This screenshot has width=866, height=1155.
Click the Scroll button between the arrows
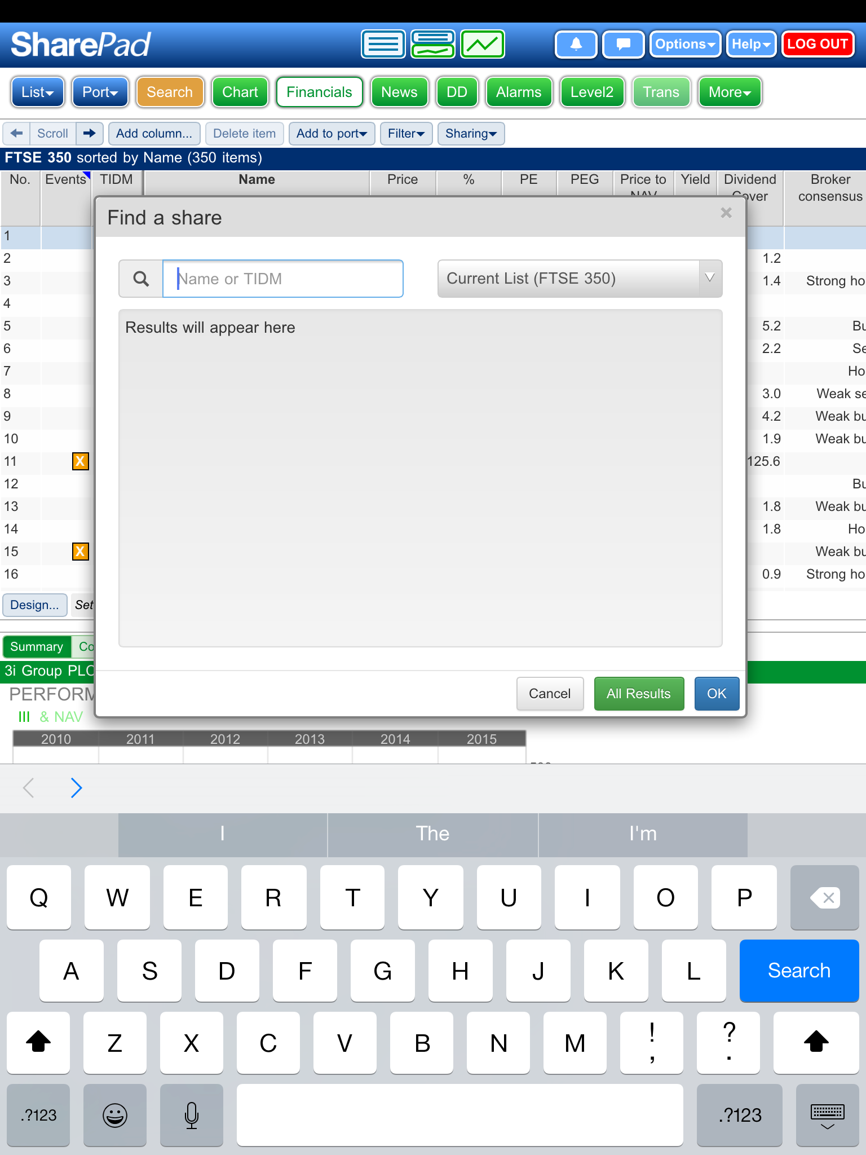coord(52,134)
